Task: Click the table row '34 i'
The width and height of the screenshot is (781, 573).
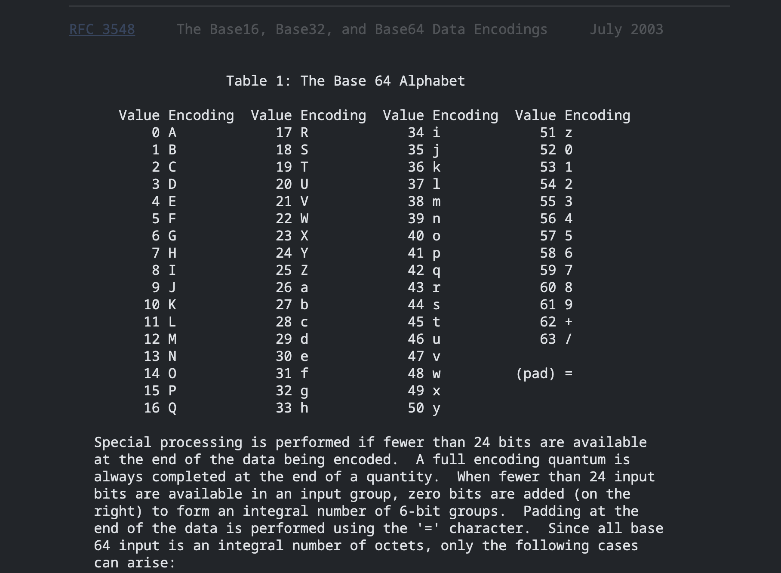Action: pos(424,132)
